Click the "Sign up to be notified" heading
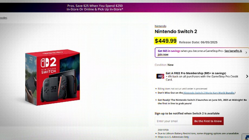 coord(187,113)
